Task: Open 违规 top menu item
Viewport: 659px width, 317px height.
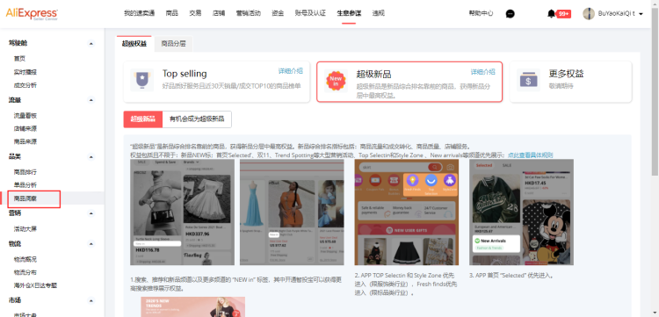Action: 378,13
